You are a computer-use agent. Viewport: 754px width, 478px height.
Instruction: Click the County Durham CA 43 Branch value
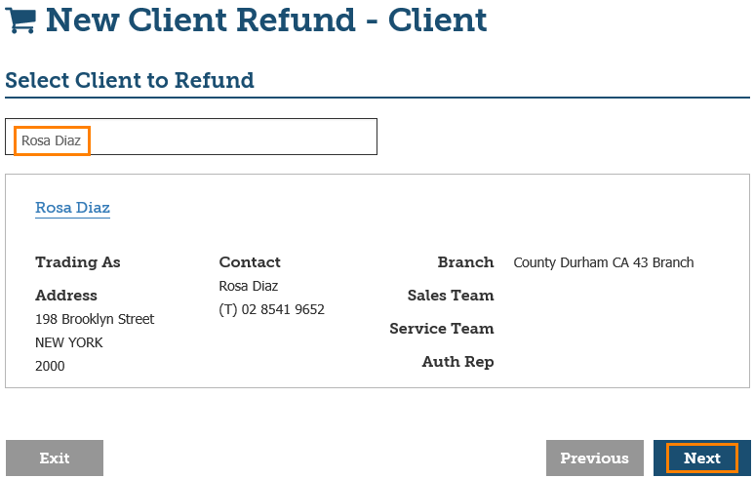pyautogui.click(x=604, y=262)
